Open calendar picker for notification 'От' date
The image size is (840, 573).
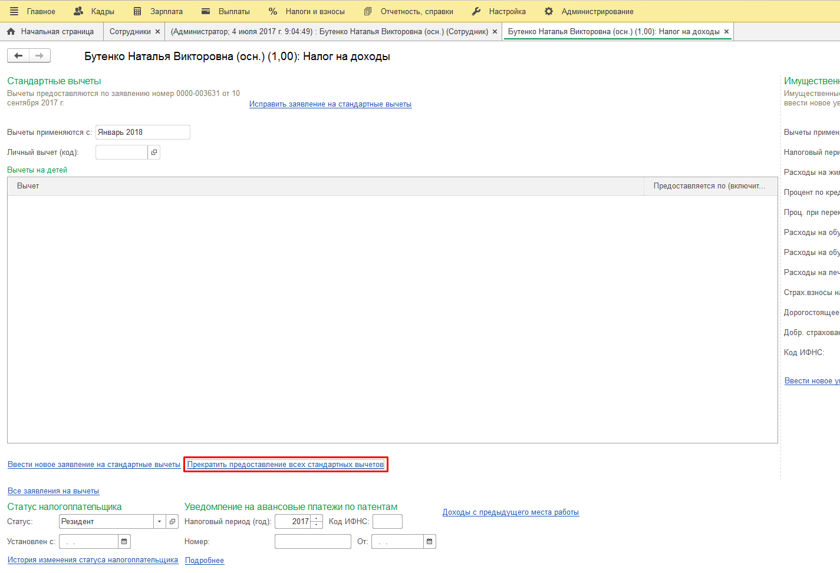point(430,542)
